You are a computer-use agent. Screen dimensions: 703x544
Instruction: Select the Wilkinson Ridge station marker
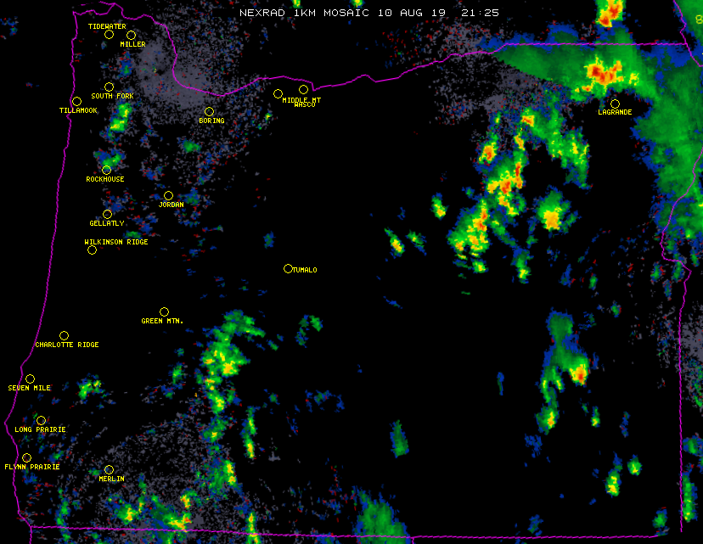[x=92, y=250]
